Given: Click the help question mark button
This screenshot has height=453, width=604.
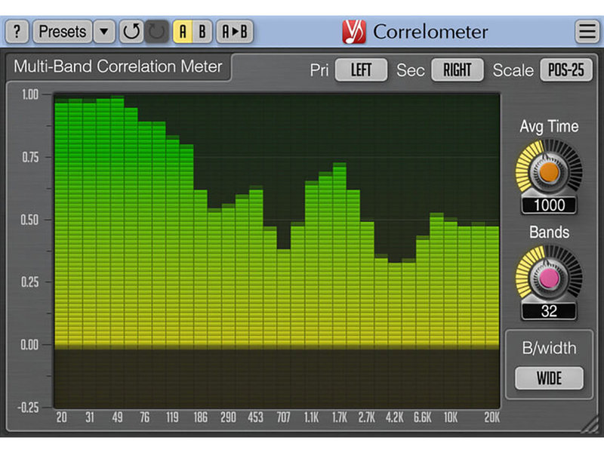Looking at the screenshot, I should [17, 32].
